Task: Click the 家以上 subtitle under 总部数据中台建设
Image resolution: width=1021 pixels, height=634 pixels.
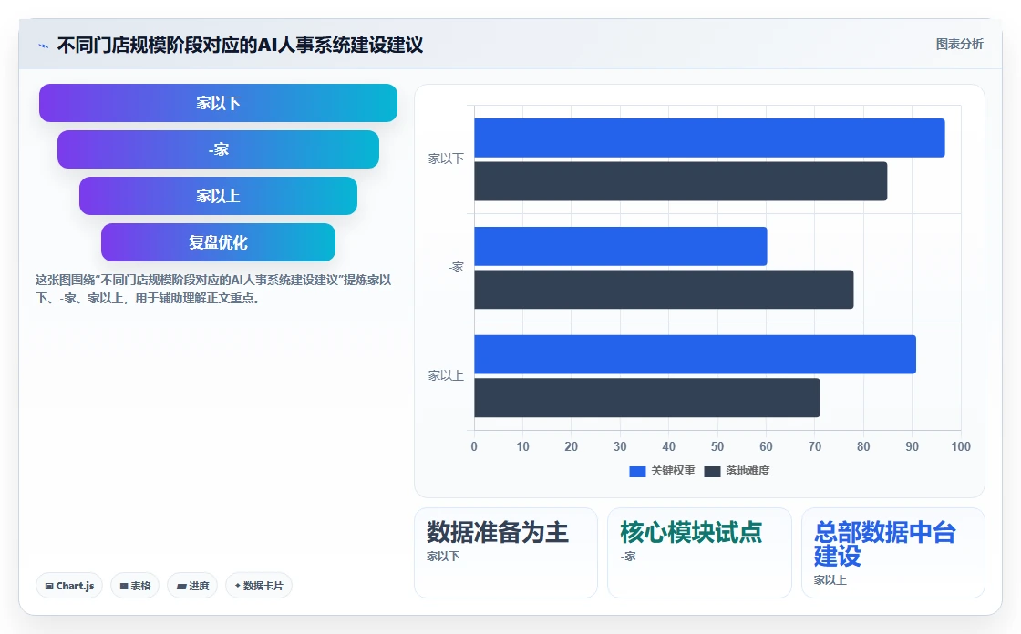Action: [830, 580]
